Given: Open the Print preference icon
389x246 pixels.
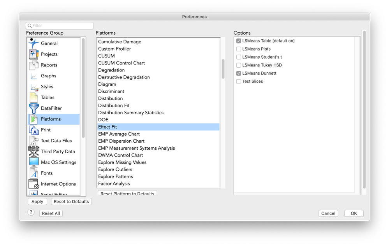Looking at the screenshot, I should 33,130.
